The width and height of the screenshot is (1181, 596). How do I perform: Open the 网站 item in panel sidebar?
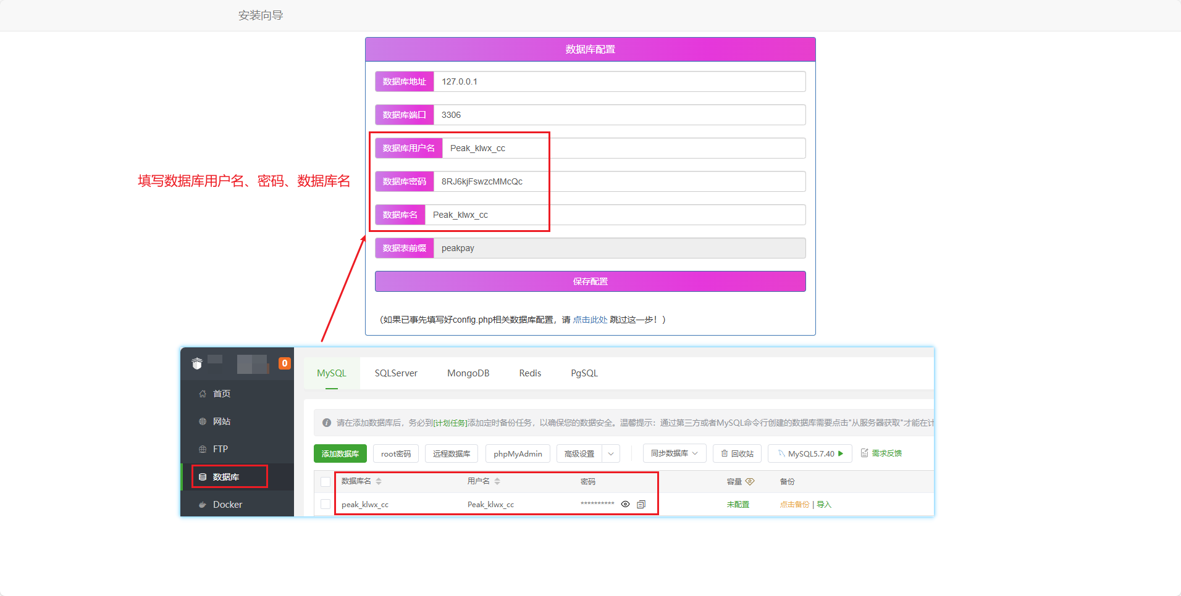pyautogui.click(x=222, y=421)
